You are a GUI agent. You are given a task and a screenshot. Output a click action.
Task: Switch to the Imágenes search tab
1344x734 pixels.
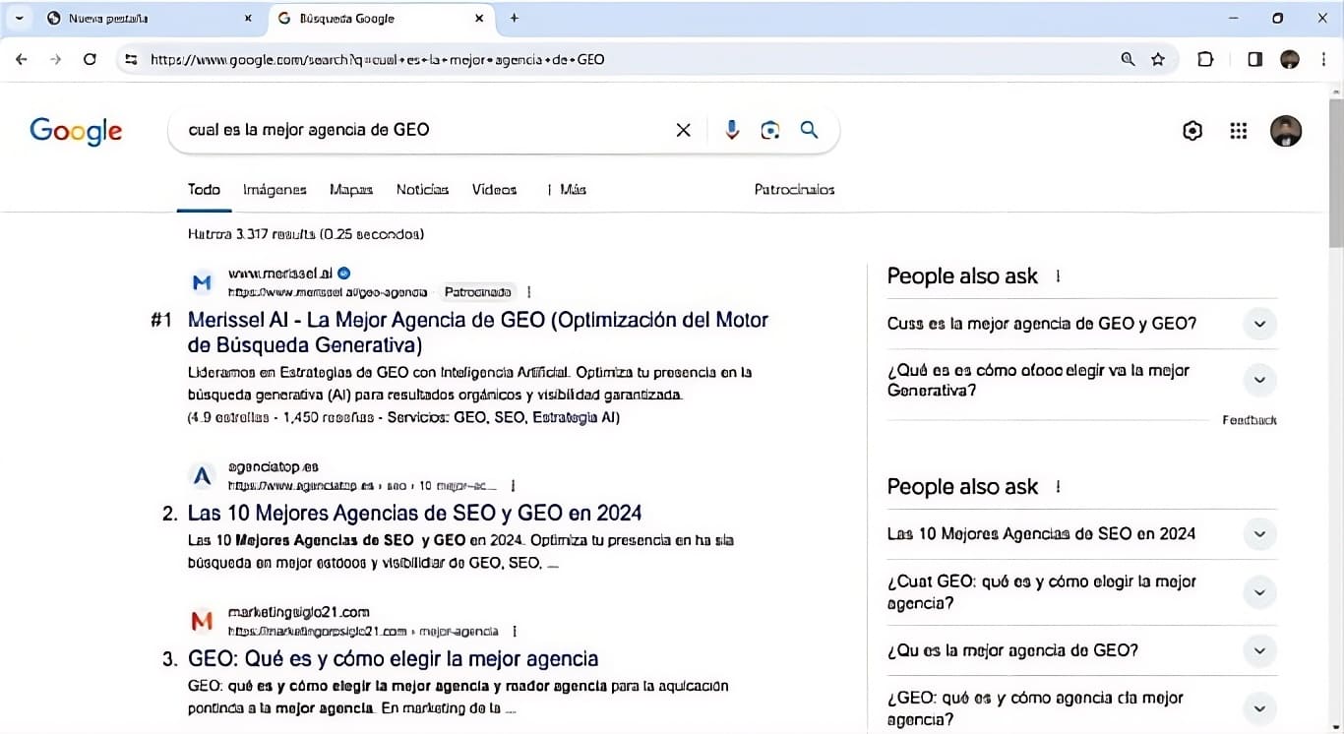click(x=275, y=190)
